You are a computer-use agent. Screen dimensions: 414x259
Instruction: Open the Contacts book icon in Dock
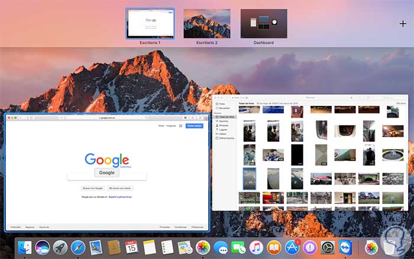(x=114, y=248)
